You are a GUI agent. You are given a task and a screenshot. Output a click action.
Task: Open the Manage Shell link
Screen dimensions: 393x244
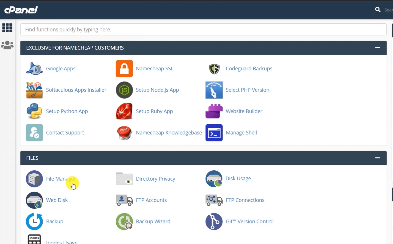pos(241,133)
